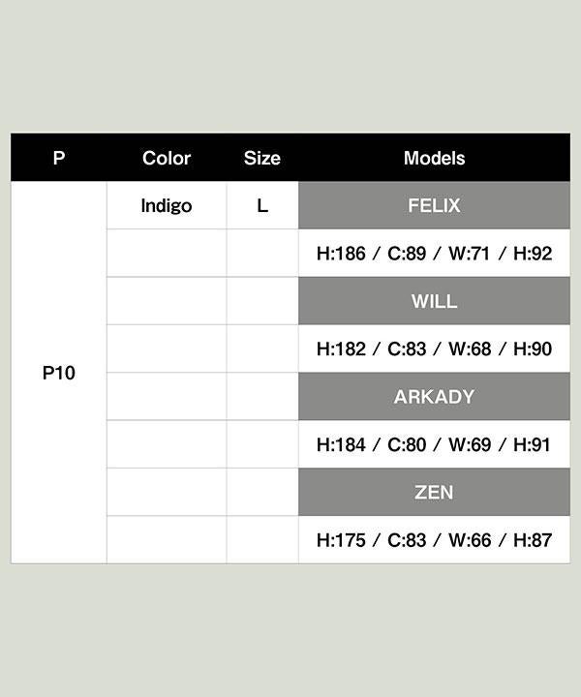Click the empty Color cell beside H:175 row
581x697 pixels.
167,540
